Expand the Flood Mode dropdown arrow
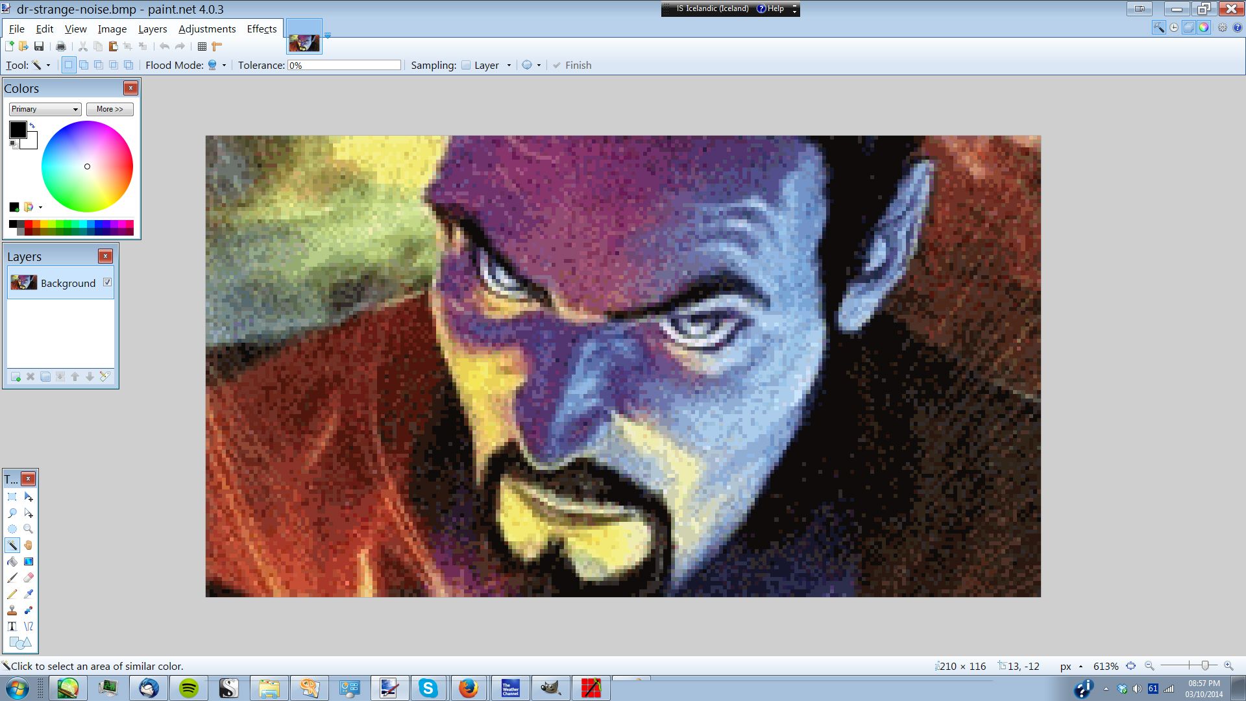The width and height of the screenshot is (1246, 701). pyautogui.click(x=224, y=65)
